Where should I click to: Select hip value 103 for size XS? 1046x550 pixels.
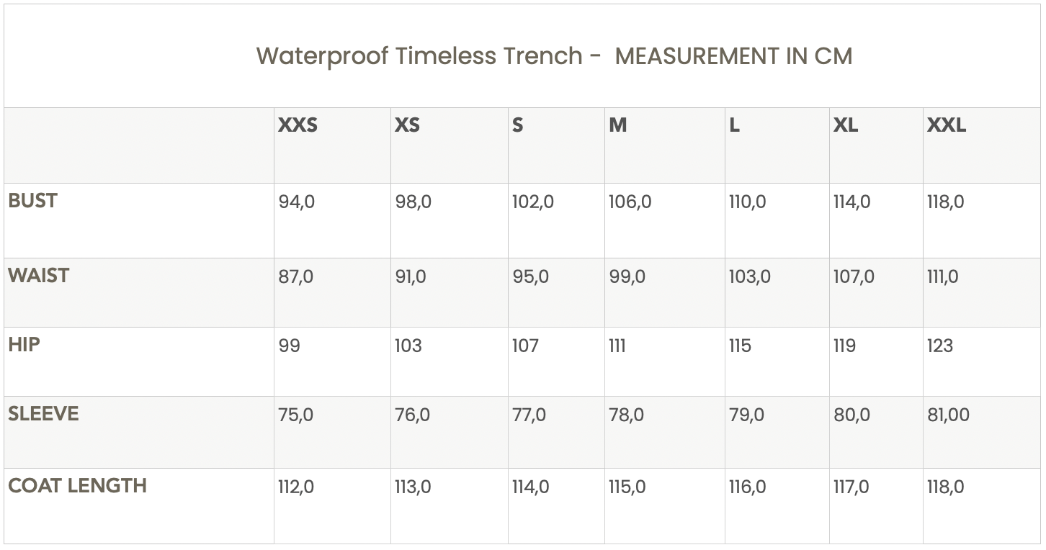point(408,346)
